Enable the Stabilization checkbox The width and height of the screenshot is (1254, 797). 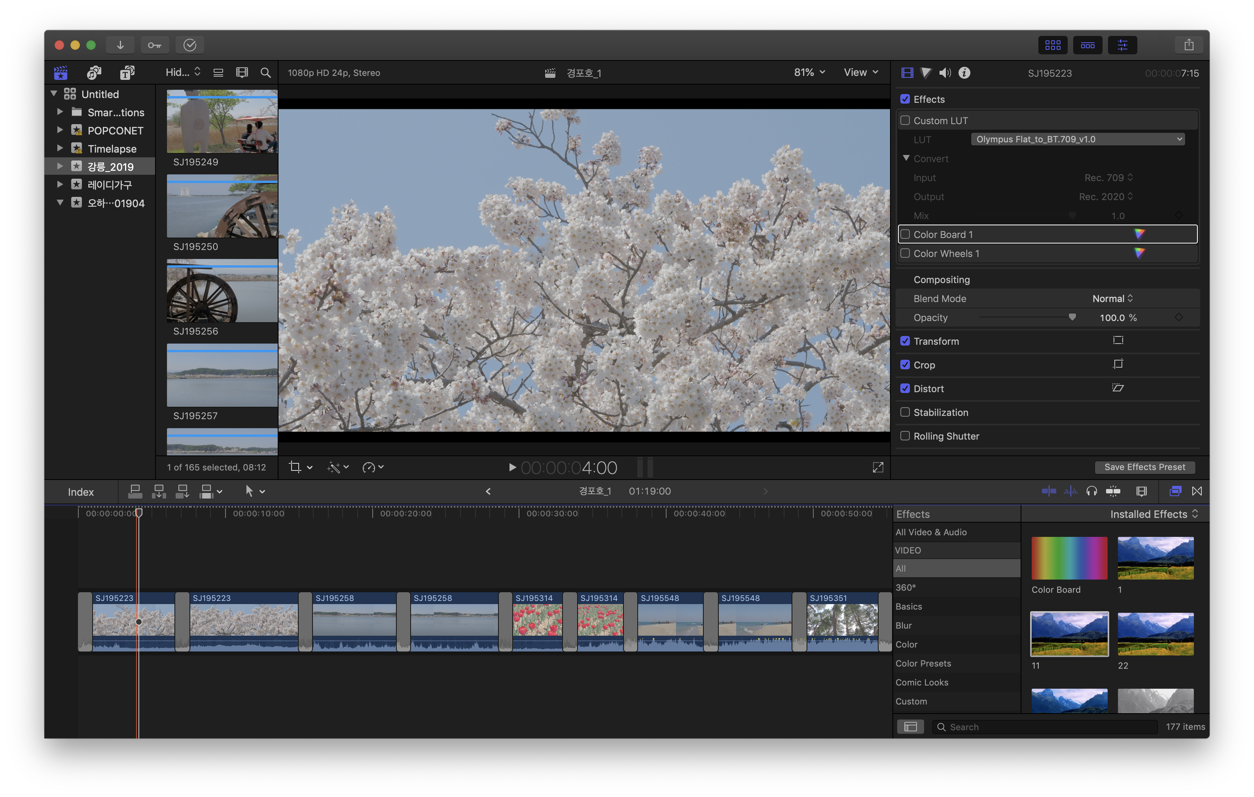[x=905, y=412]
